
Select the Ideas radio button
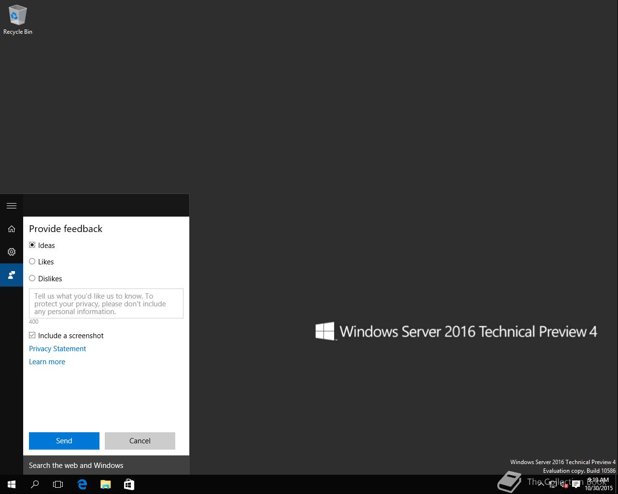(x=32, y=245)
